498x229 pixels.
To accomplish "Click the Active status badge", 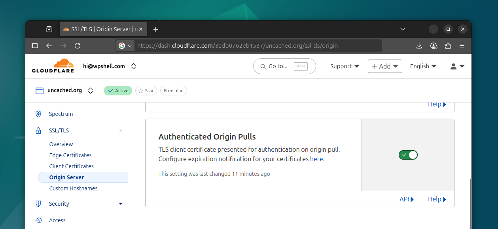I will tap(118, 91).
